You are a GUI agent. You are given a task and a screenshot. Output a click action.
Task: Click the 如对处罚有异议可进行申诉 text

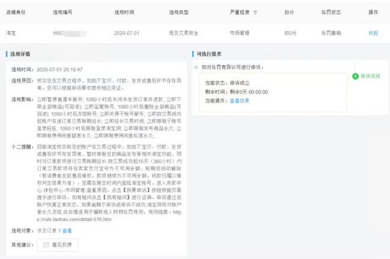tap(232, 67)
